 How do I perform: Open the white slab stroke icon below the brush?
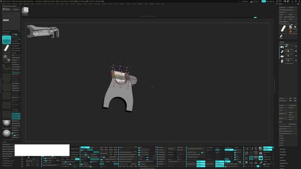tap(7, 48)
